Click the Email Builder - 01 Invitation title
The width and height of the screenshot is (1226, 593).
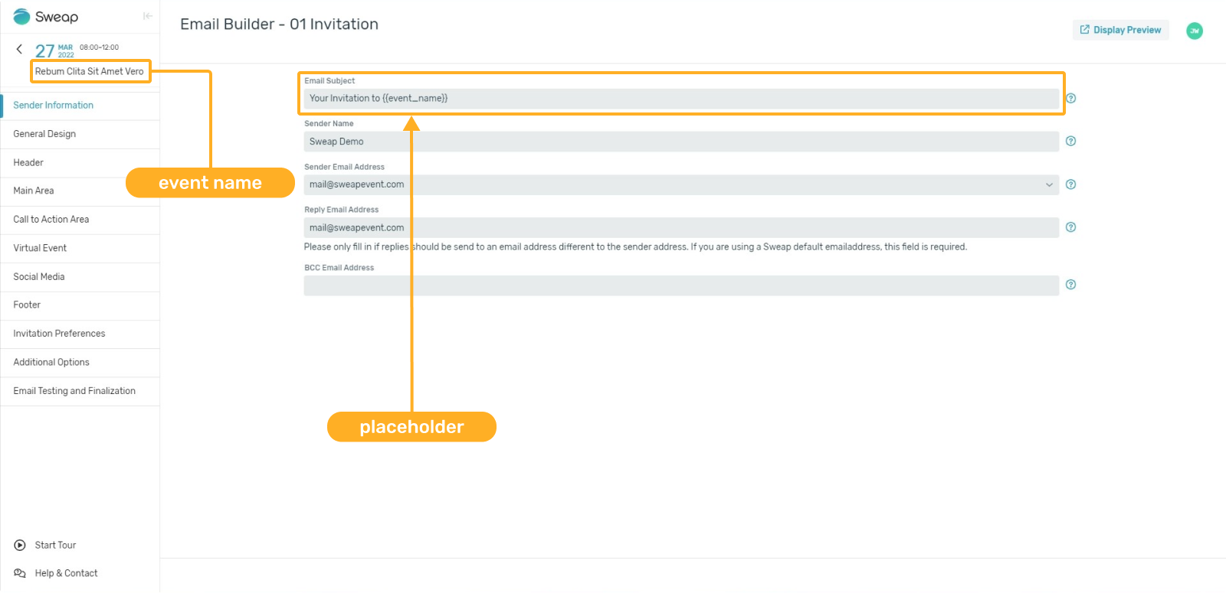pos(279,24)
